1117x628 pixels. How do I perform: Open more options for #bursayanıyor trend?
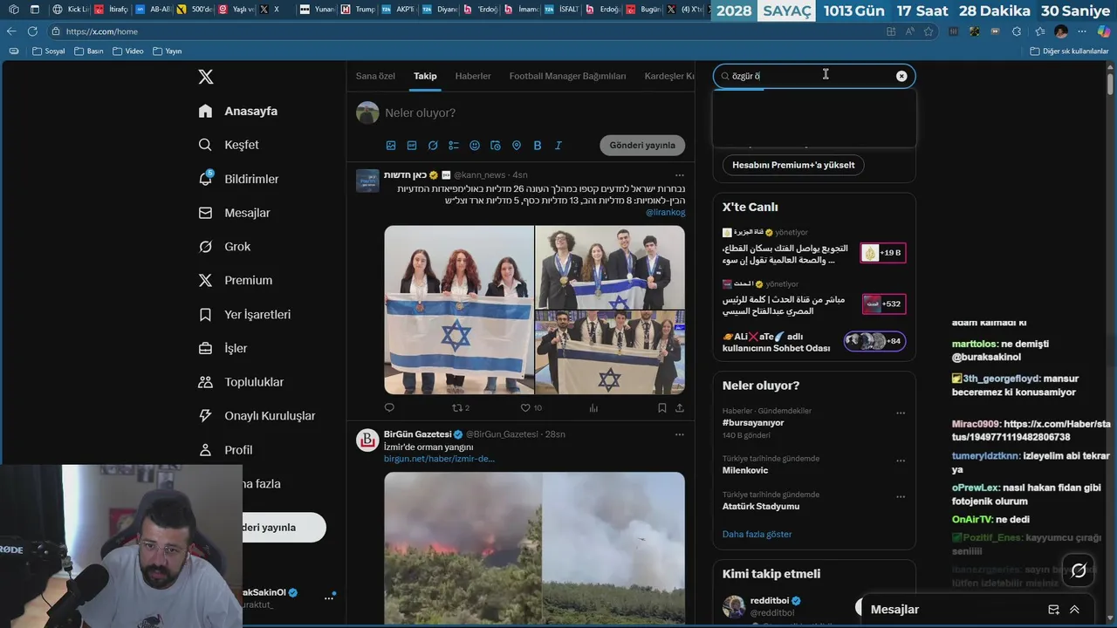tap(901, 413)
